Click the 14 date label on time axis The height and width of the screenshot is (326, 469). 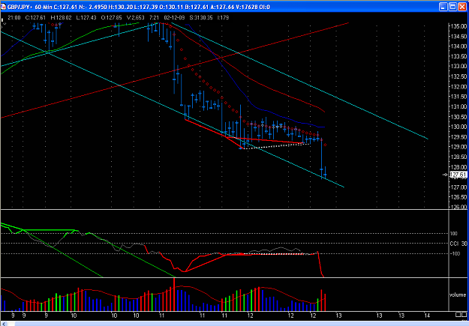coord(427,316)
